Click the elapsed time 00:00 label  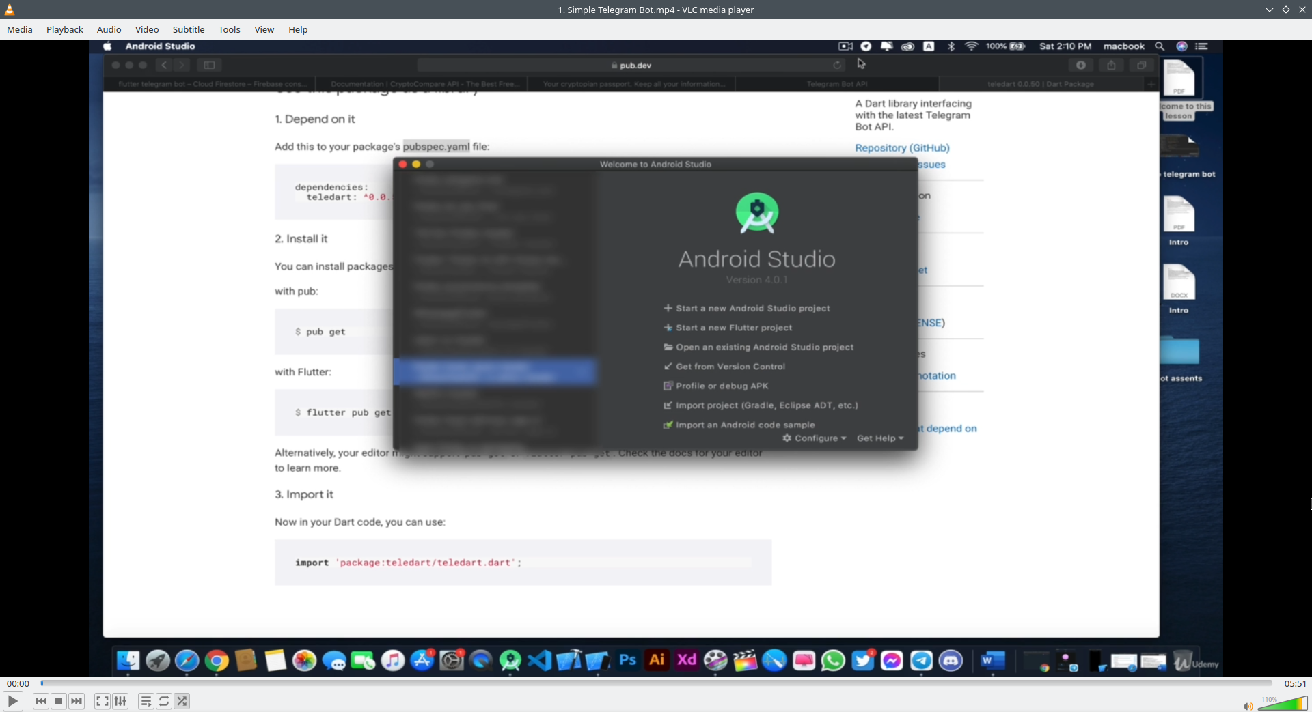coord(18,683)
